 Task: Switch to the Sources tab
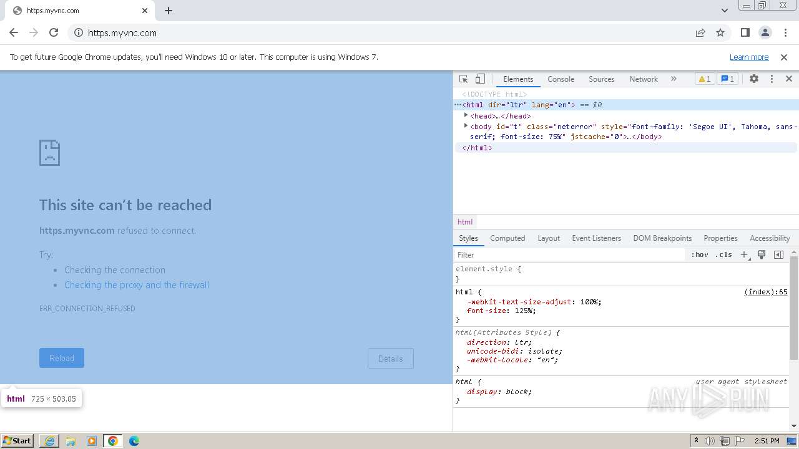[x=601, y=79]
